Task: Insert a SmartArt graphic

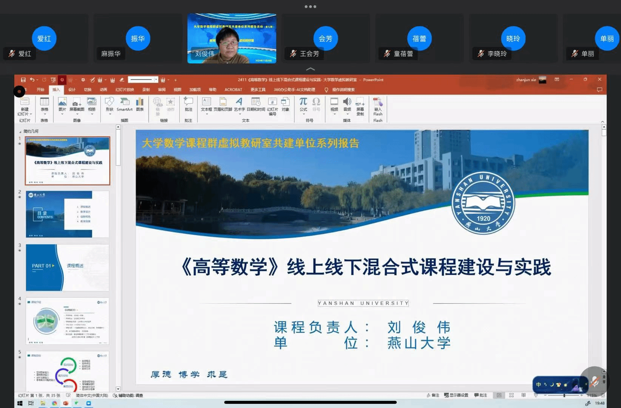Action: pos(124,104)
